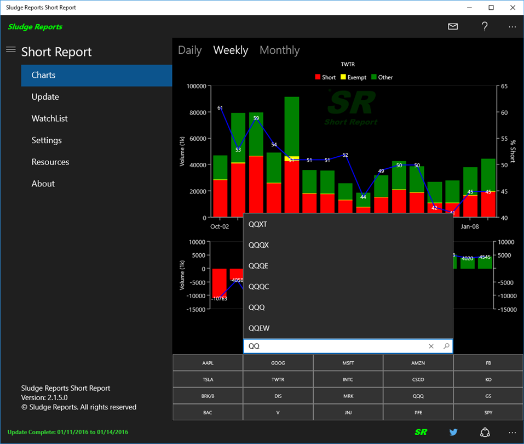Load the MSFT chart button
This screenshot has width=524, height=444.
(348, 363)
